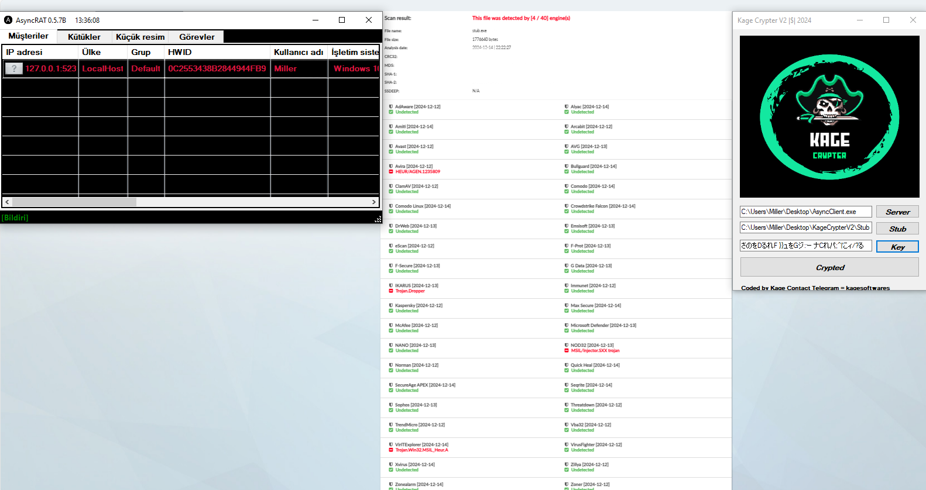Click the AdAware [2024-12-12] entry

coord(418,106)
